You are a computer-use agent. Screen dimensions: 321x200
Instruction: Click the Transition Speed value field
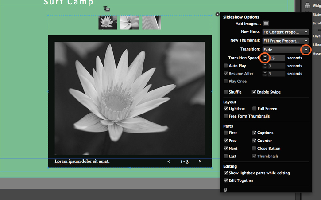276,58
